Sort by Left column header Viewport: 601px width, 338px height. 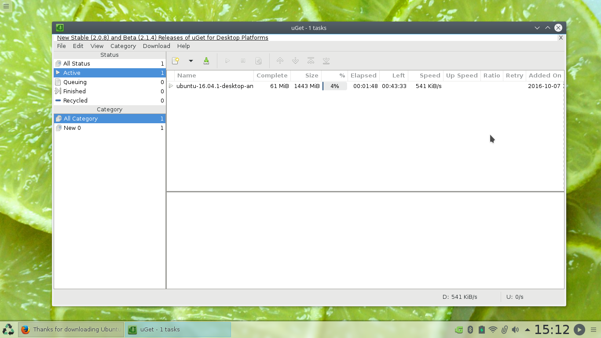click(x=394, y=76)
